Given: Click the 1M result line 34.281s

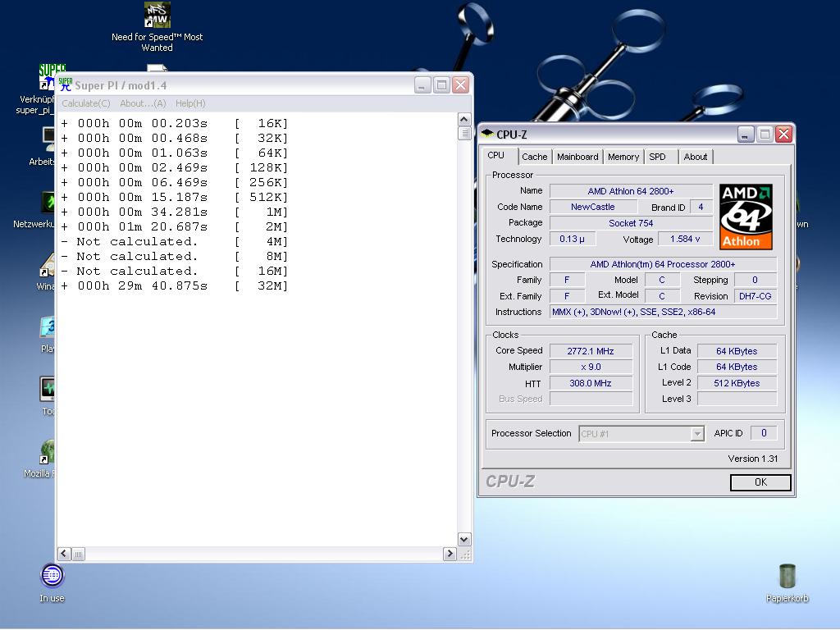Looking at the screenshot, I should [175, 212].
